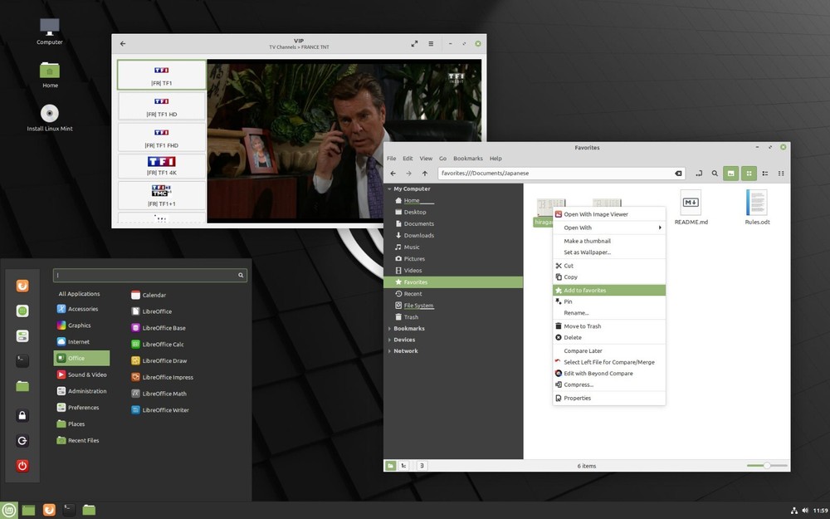This screenshot has height=519, width=830.
Task: Open the Bookmarks menu in Nemo
Action: tap(467, 158)
